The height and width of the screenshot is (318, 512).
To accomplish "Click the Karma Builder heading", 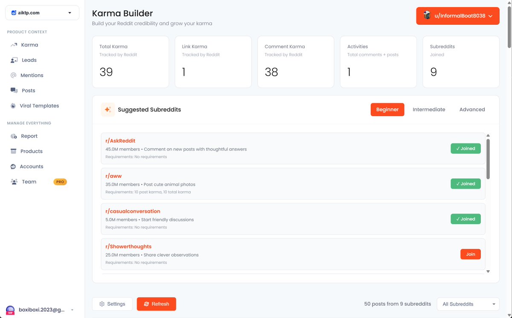I will tap(122, 14).
